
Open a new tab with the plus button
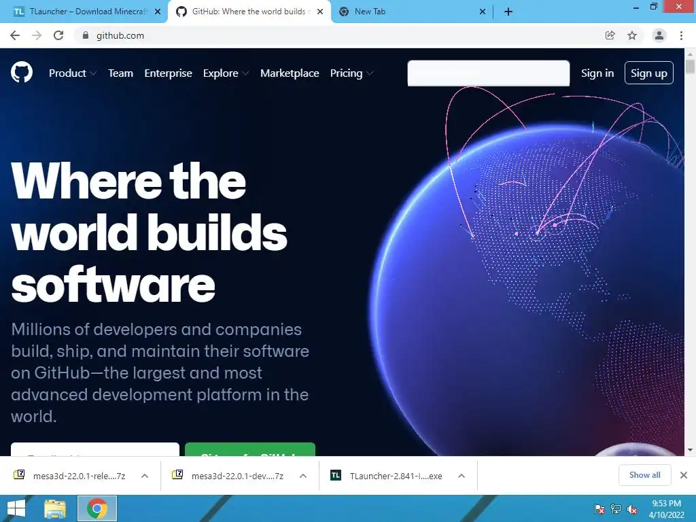tap(508, 12)
